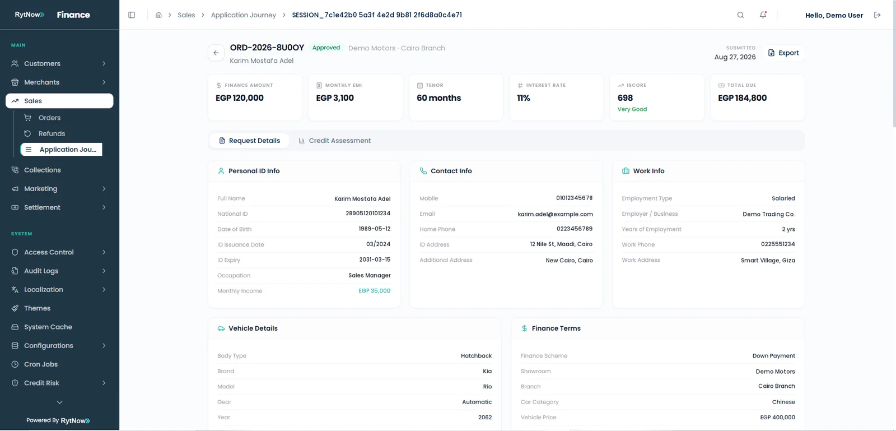Click the RytNow Finance logo
896x431 pixels.
pyautogui.click(x=52, y=15)
